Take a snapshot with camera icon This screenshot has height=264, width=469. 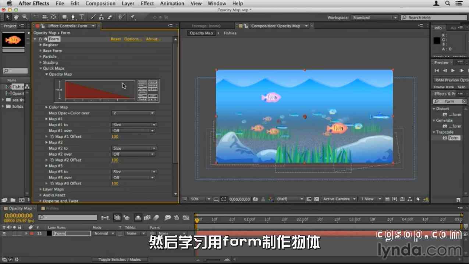pyautogui.click(x=255, y=199)
